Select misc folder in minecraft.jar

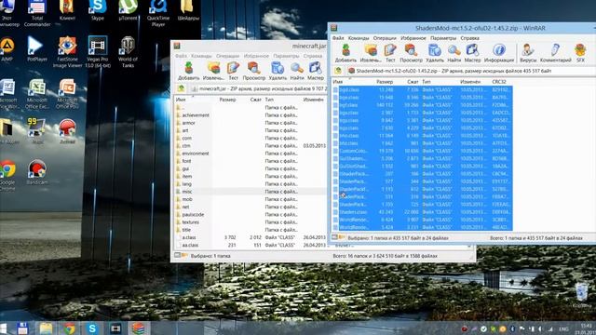pyautogui.click(x=187, y=192)
